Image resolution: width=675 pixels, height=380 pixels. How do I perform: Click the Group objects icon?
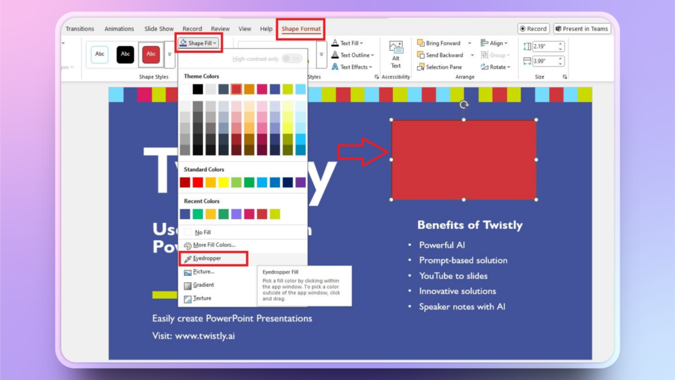pos(484,55)
